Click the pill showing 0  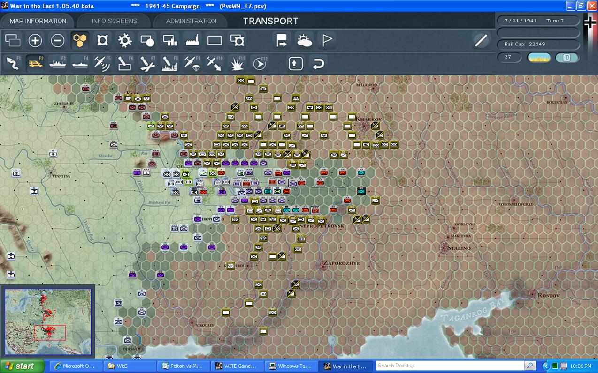[567, 58]
